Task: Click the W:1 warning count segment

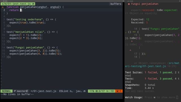Action: 119,91
